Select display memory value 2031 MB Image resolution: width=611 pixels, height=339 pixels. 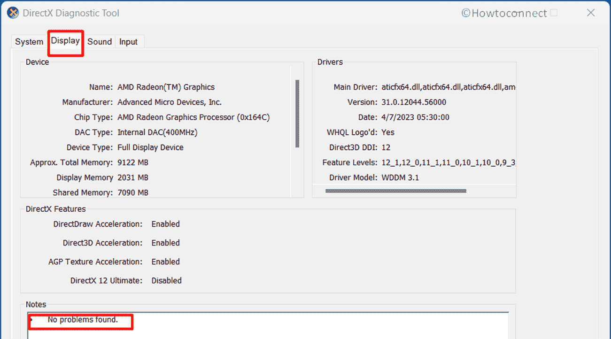(133, 177)
